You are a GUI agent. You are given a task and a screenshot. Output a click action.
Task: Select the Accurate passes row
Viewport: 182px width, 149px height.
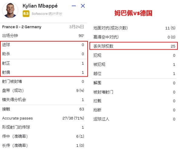43,118
